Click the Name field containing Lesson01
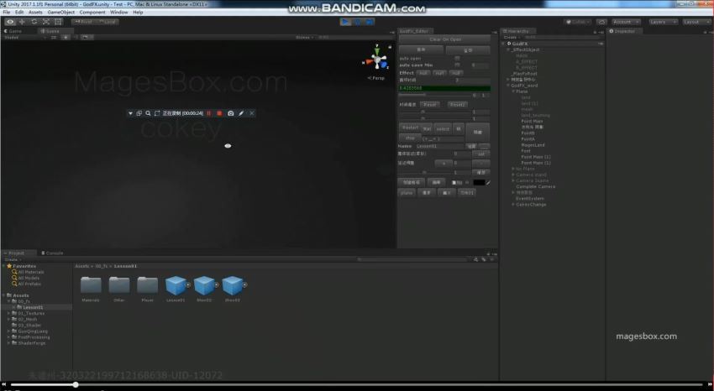Image resolution: width=714 pixels, height=391 pixels. [440, 146]
